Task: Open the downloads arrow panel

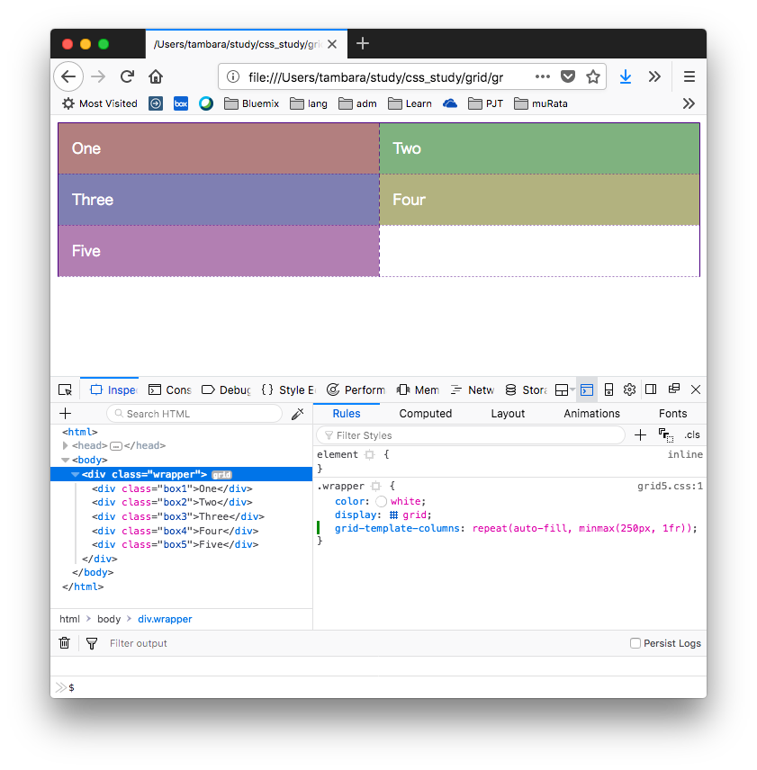Action: [x=626, y=76]
